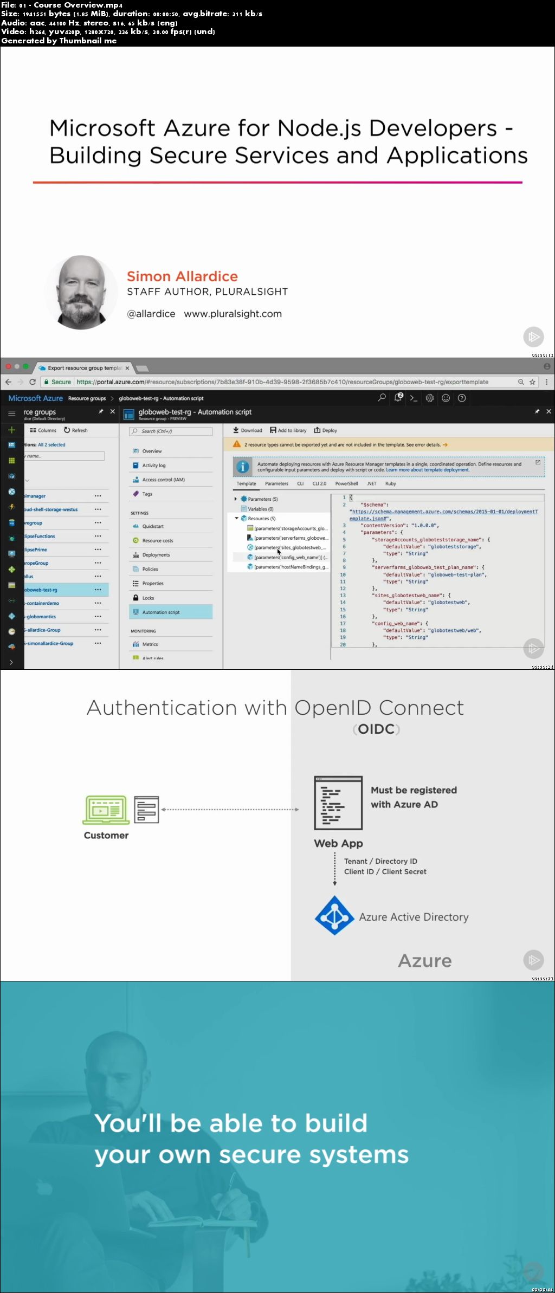
Task: Open Azure Active Directory diamond icon in sidebar
Action: [11, 616]
